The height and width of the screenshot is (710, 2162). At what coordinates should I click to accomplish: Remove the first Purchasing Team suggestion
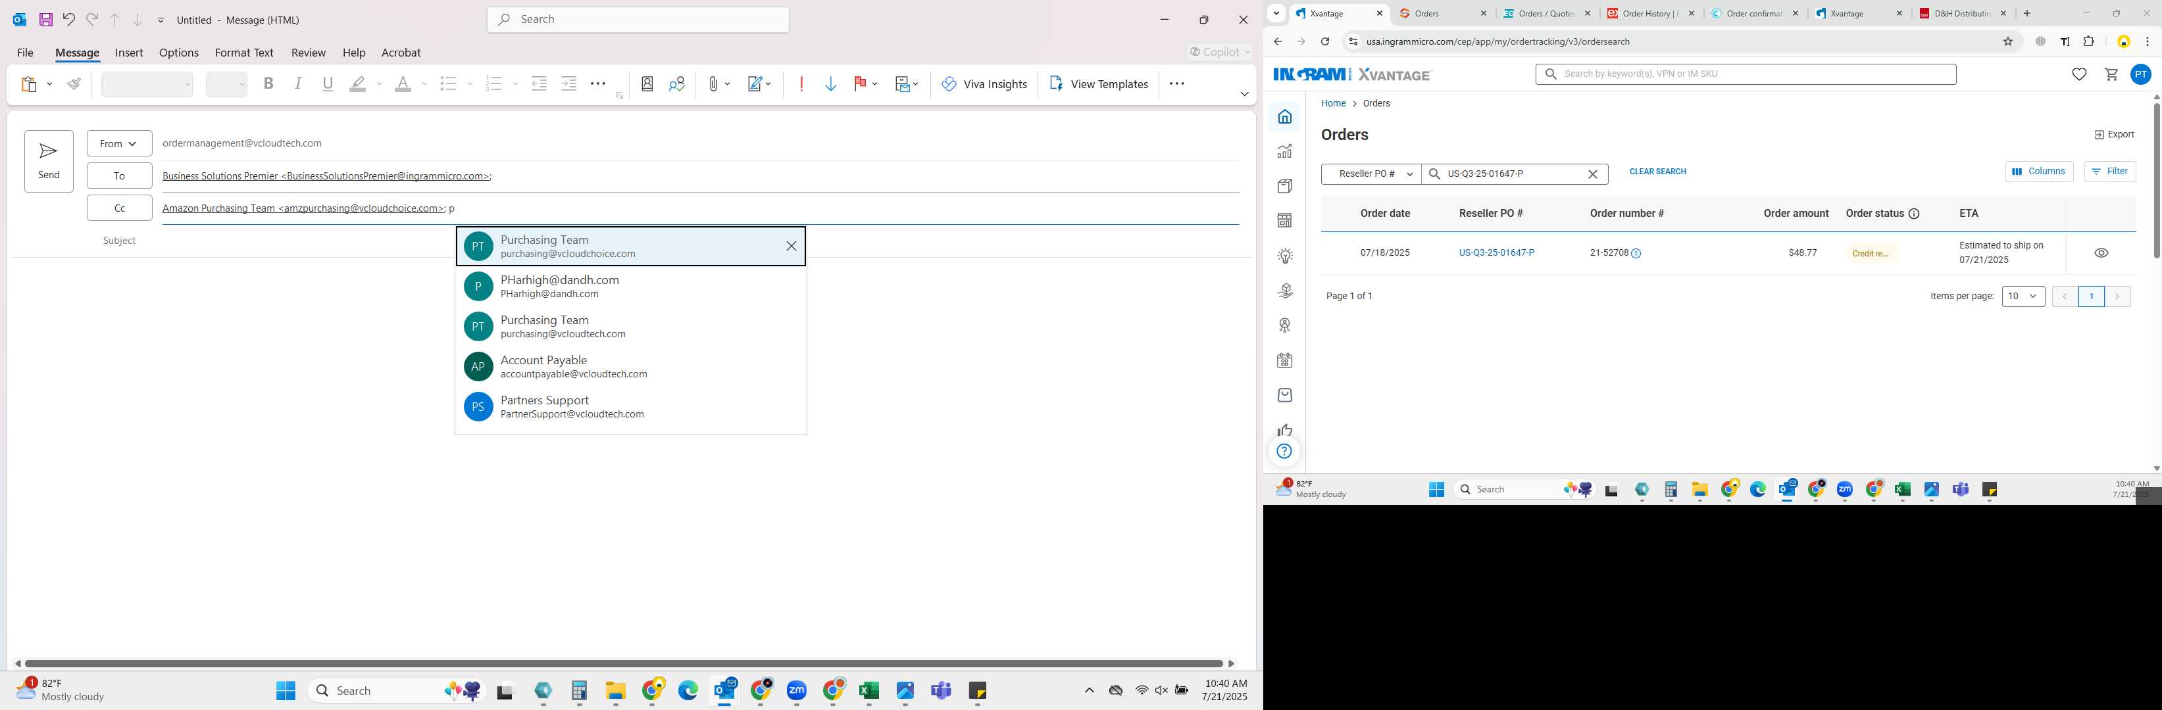click(x=791, y=247)
